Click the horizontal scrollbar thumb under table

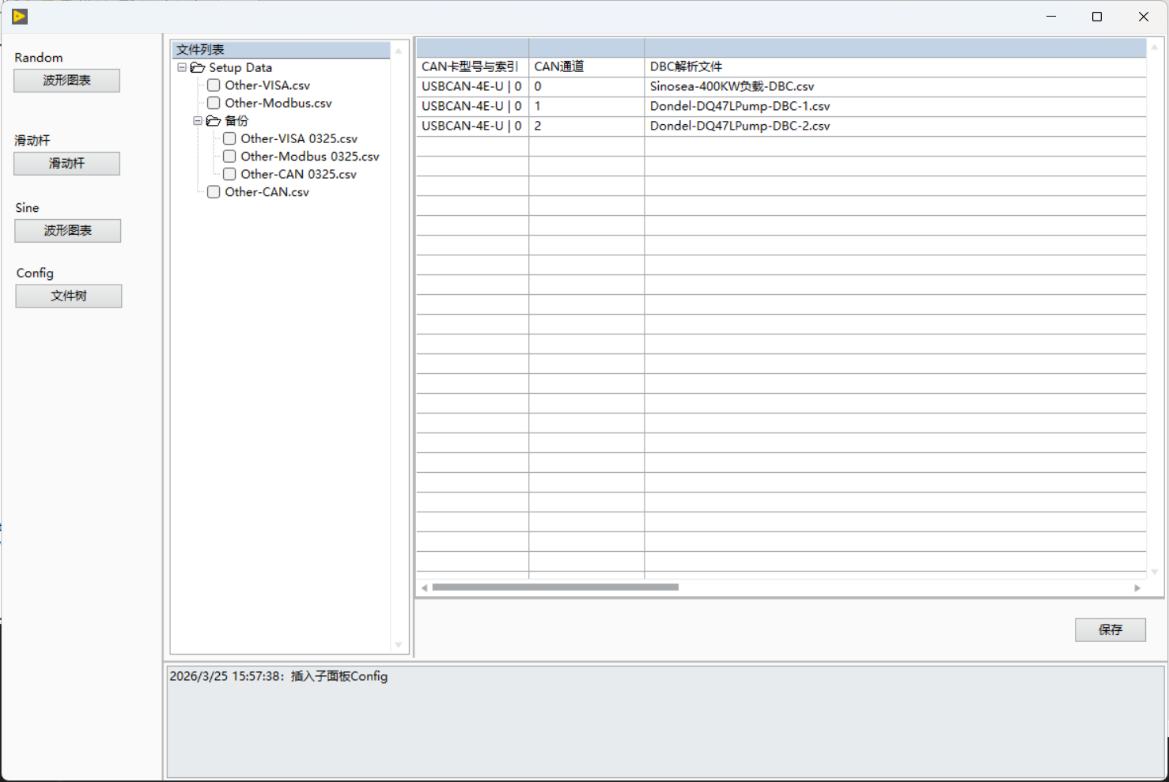[x=555, y=587]
